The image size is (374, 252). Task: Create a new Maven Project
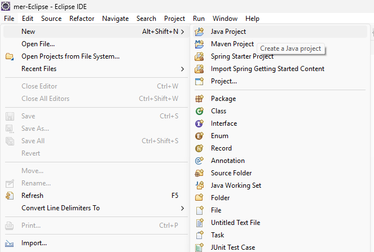point(280,44)
